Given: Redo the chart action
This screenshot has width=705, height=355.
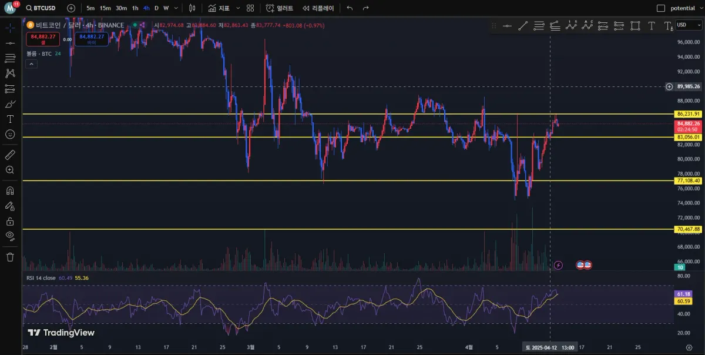Looking at the screenshot, I should (366, 8).
